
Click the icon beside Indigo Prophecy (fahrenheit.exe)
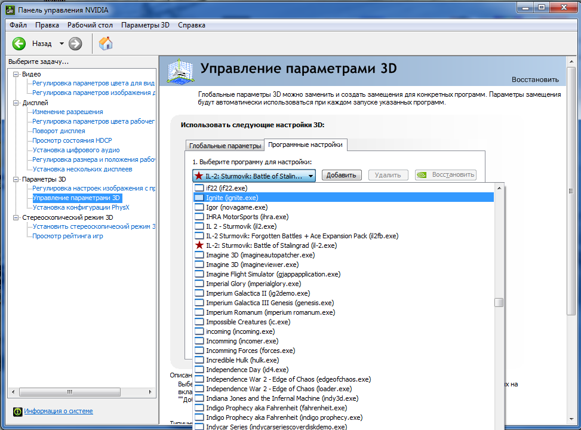point(199,408)
